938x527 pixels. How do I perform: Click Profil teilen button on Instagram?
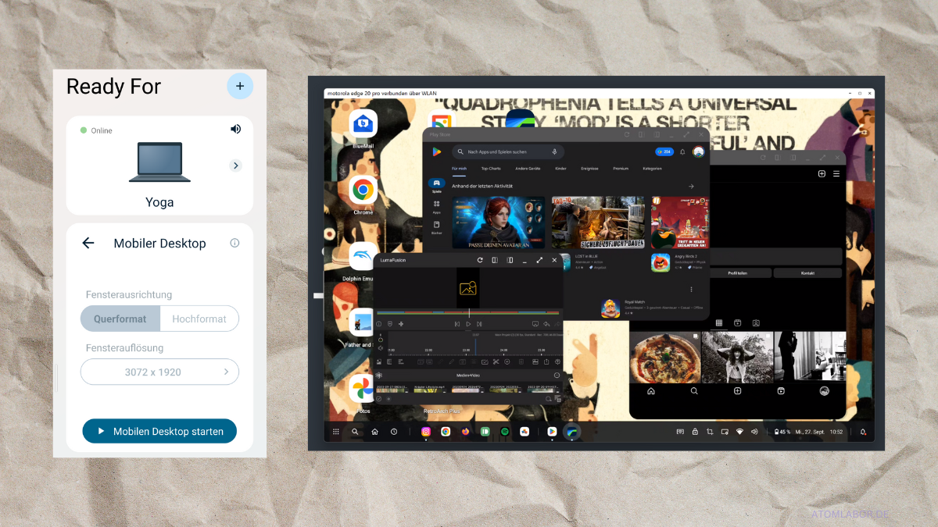pyautogui.click(x=737, y=273)
